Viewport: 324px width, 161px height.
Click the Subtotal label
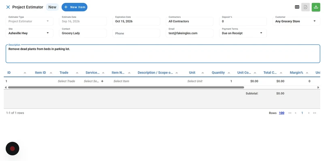[252, 93]
